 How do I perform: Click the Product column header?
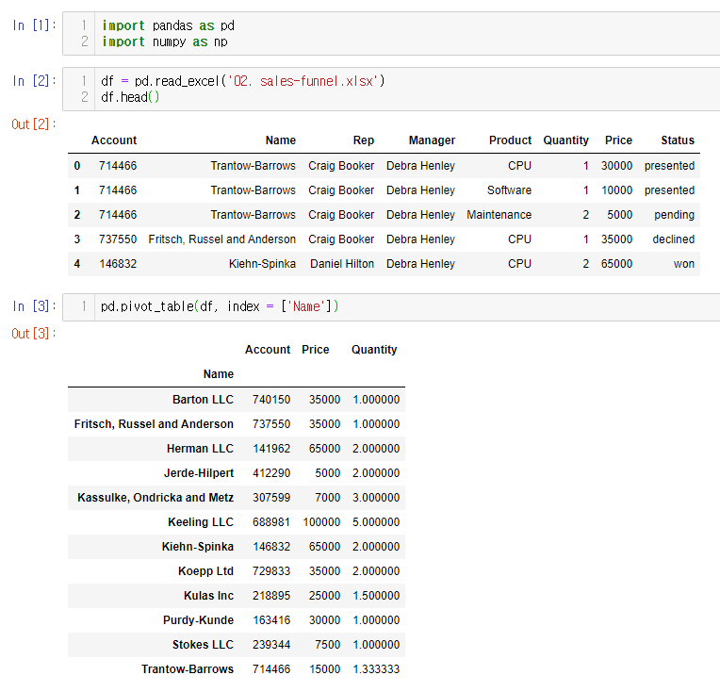coord(510,140)
